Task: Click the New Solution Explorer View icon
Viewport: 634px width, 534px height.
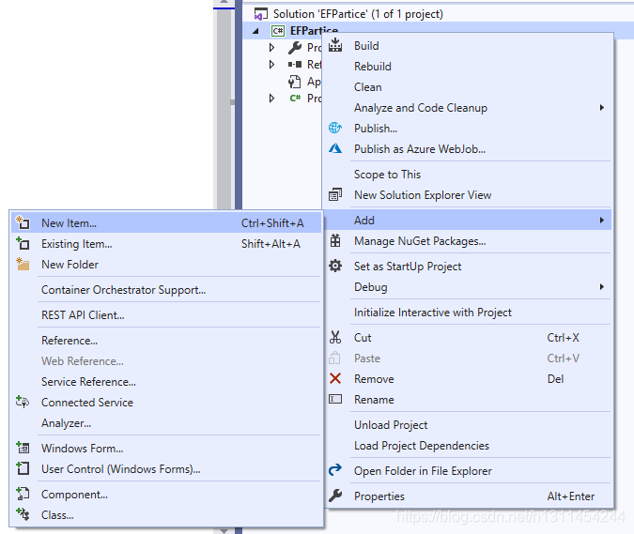Action: pos(335,194)
